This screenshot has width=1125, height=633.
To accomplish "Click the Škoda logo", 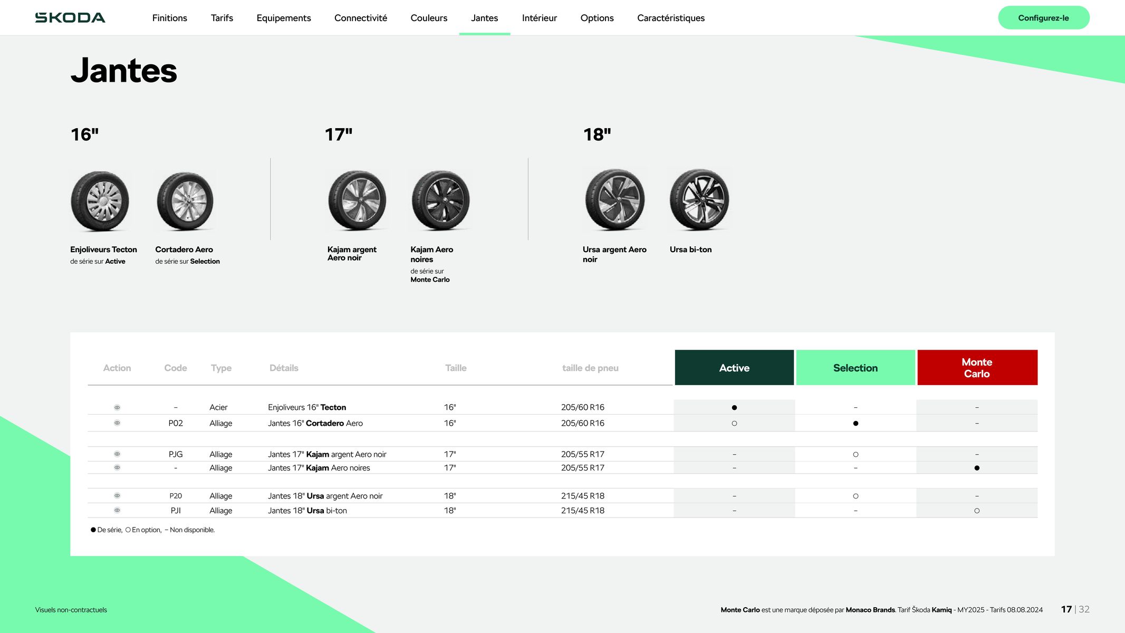I will [x=70, y=18].
